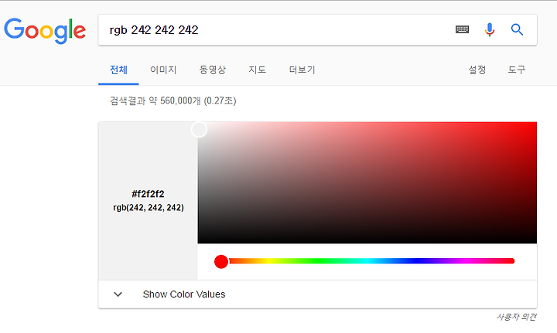
Task: Open the 더보기 menu
Action: [x=302, y=70]
